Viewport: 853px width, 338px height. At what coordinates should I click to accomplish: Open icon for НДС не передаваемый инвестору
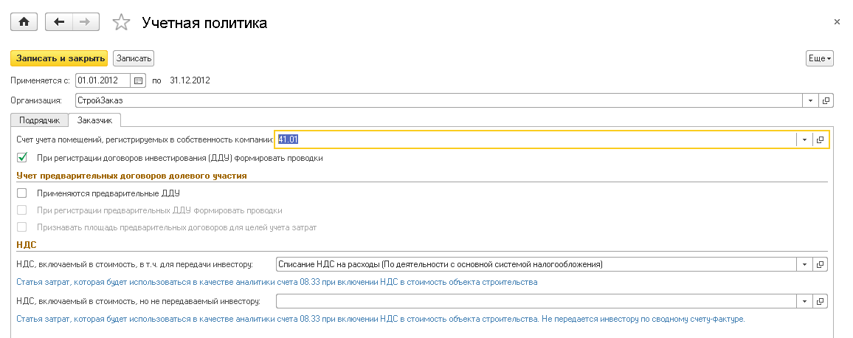[x=820, y=301]
